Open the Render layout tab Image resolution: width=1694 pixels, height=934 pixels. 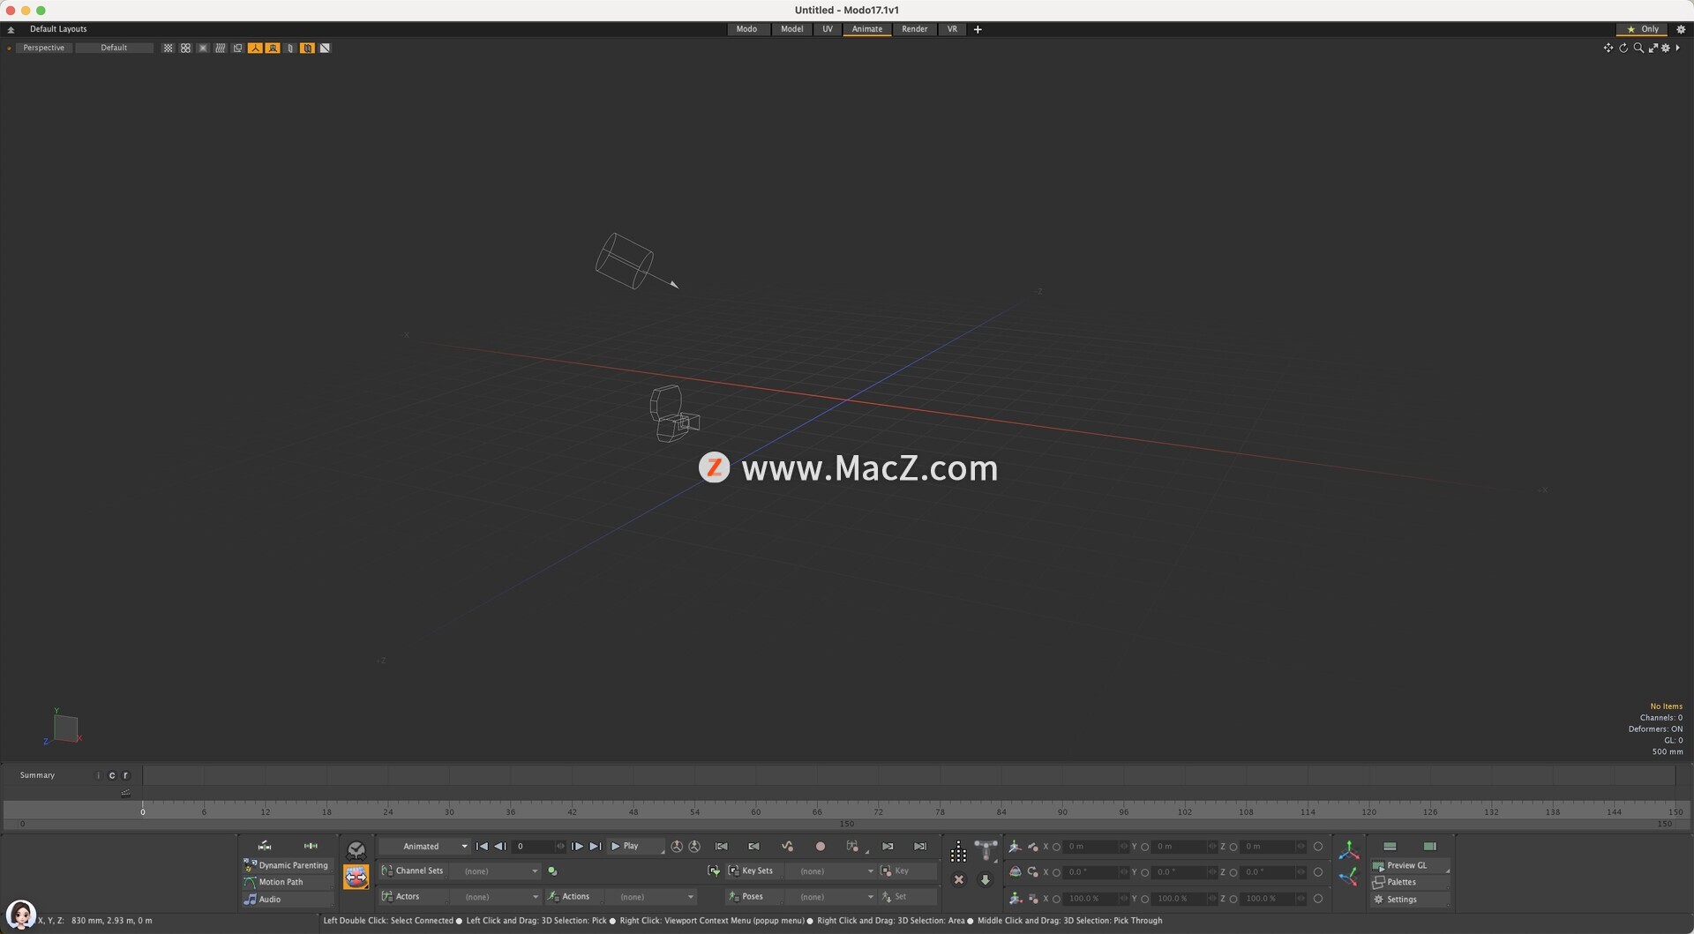[x=914, y=29]
